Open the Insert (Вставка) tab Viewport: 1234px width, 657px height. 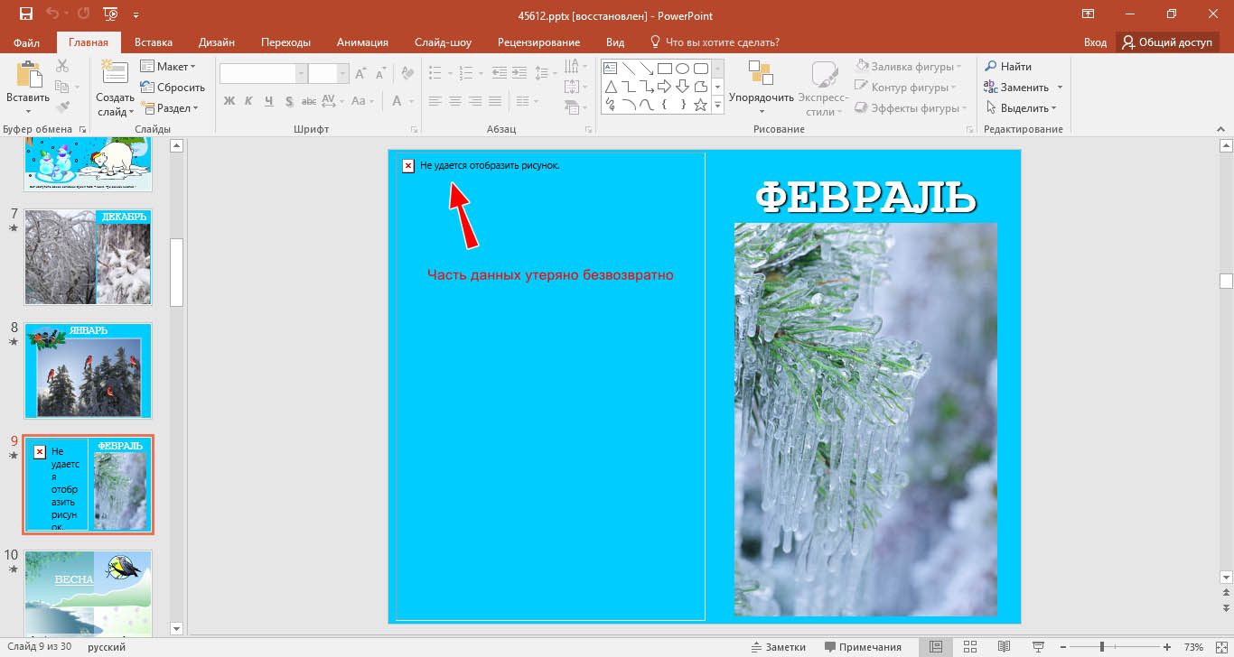(154, 42)
